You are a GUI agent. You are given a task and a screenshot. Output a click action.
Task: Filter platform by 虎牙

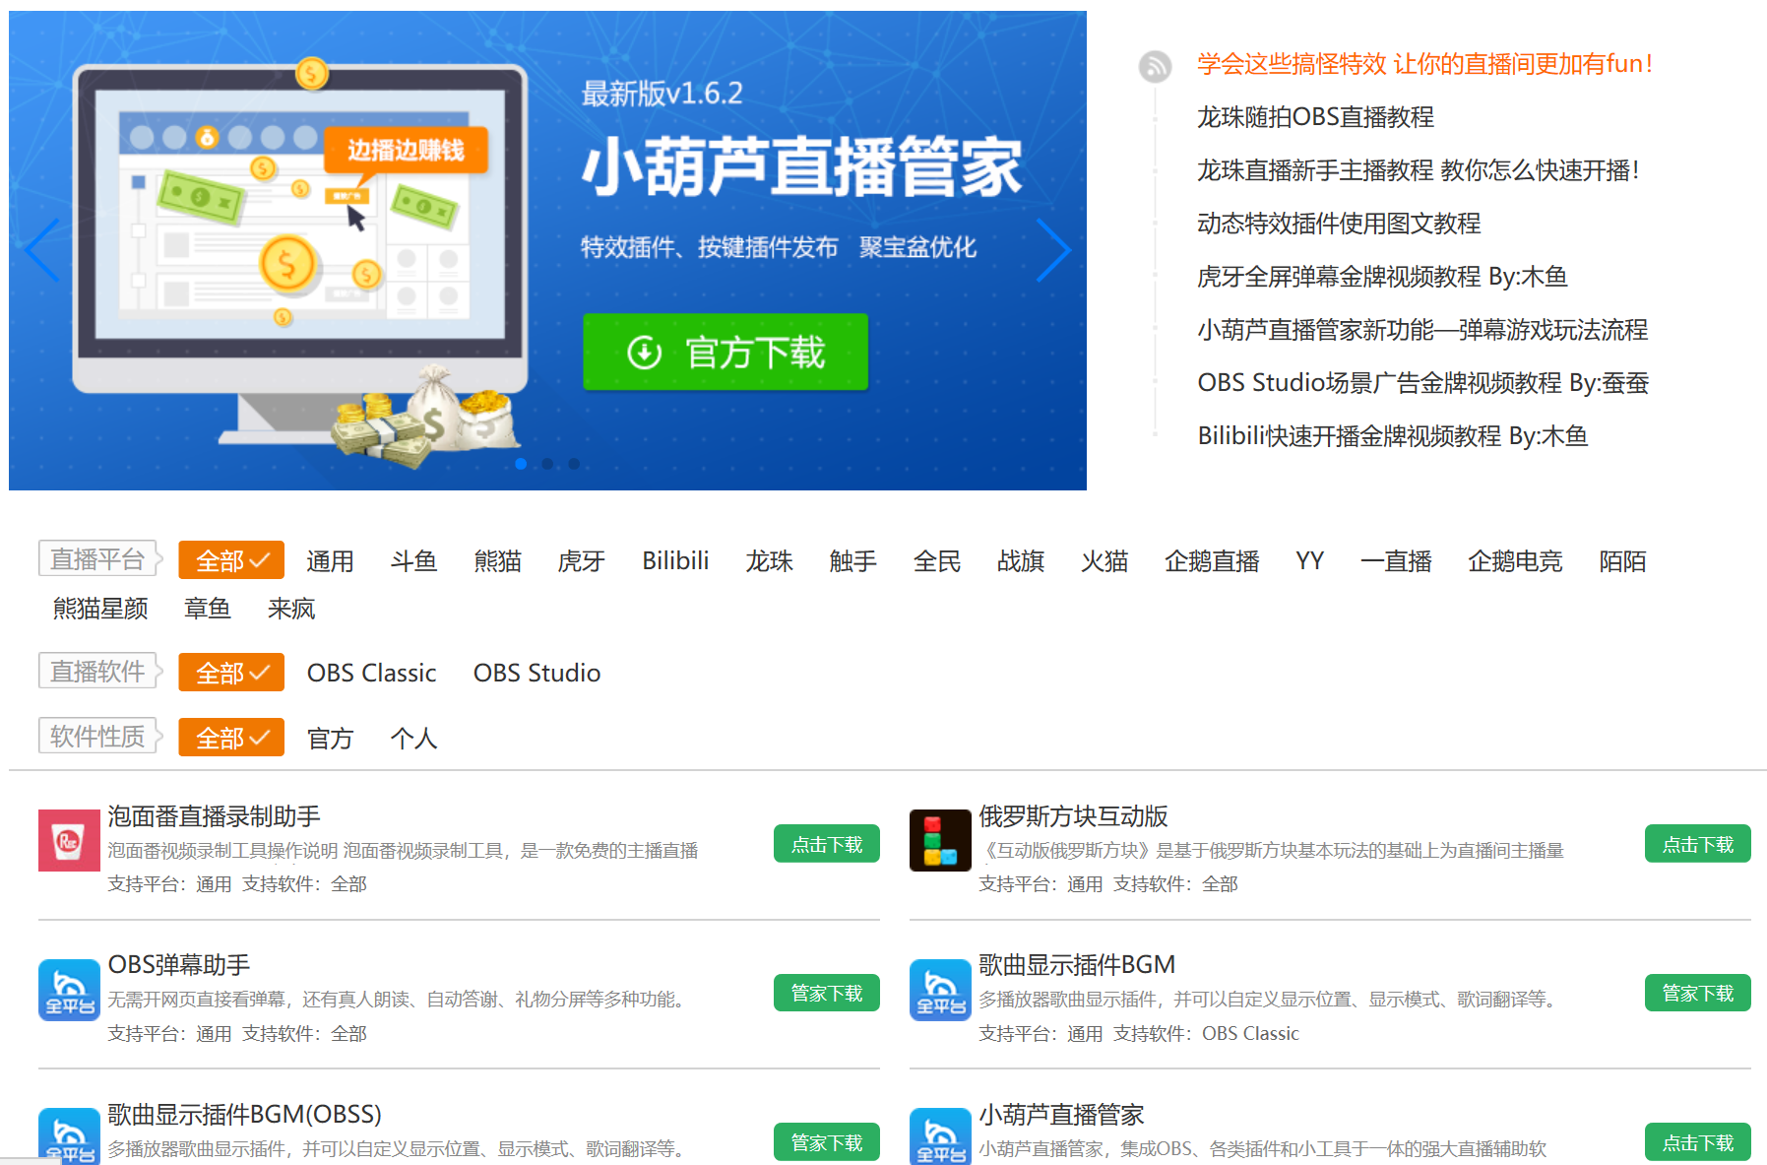tap(581, 561)
